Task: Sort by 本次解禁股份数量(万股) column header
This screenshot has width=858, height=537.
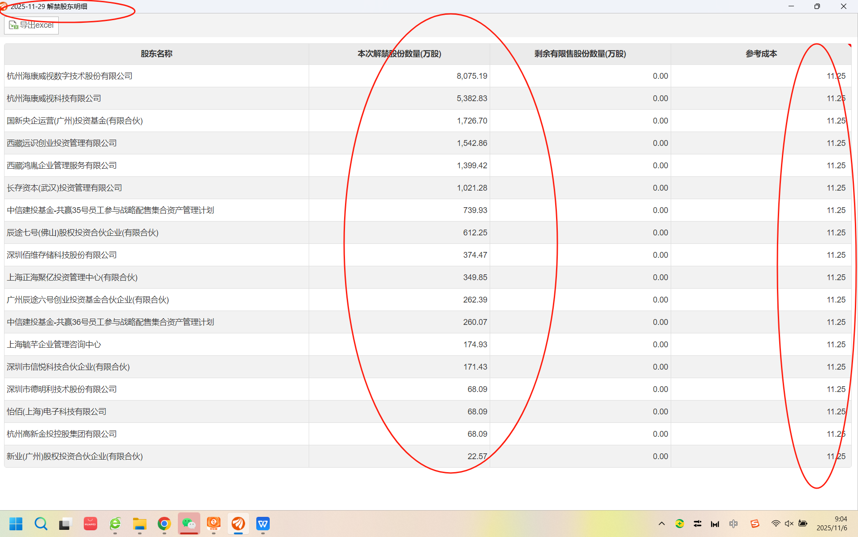Action: [399, 54]
